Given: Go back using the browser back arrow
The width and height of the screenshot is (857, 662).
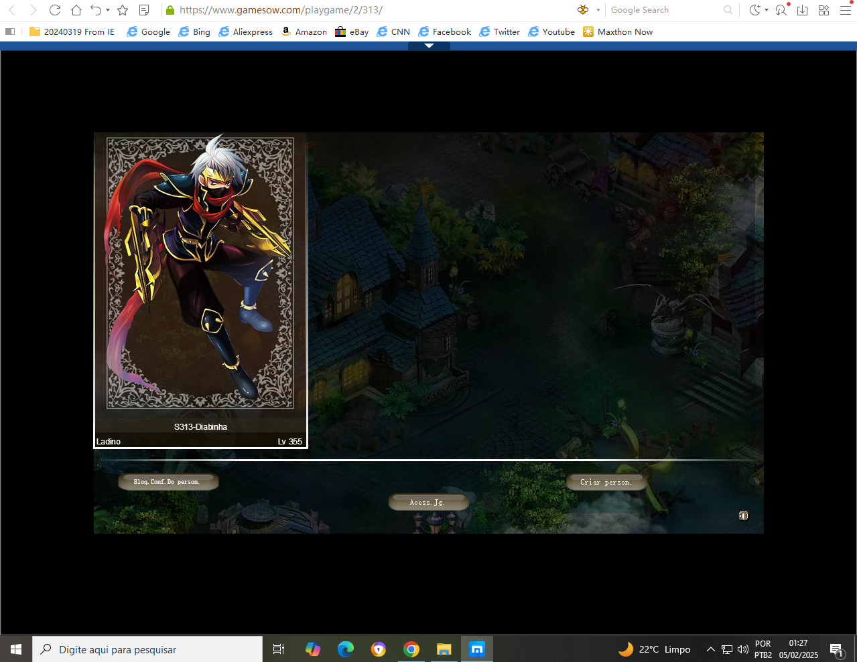Looking at the screenshot, I should click(x=12, y=10).
